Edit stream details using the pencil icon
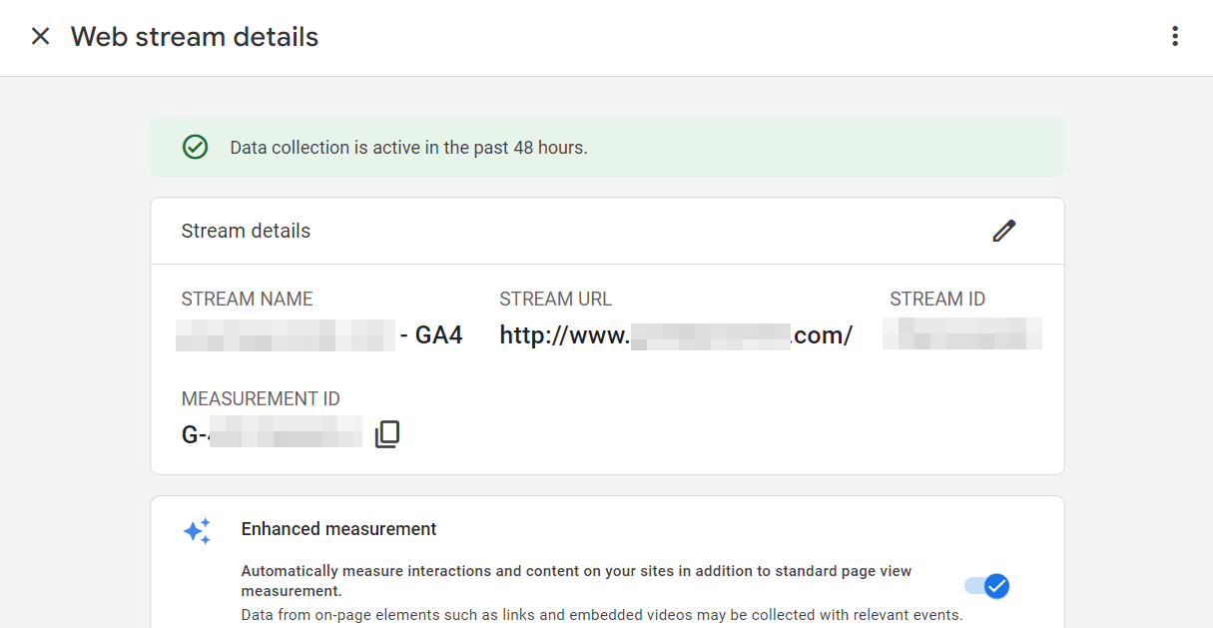1213x628 pixels. [1004, 231]
